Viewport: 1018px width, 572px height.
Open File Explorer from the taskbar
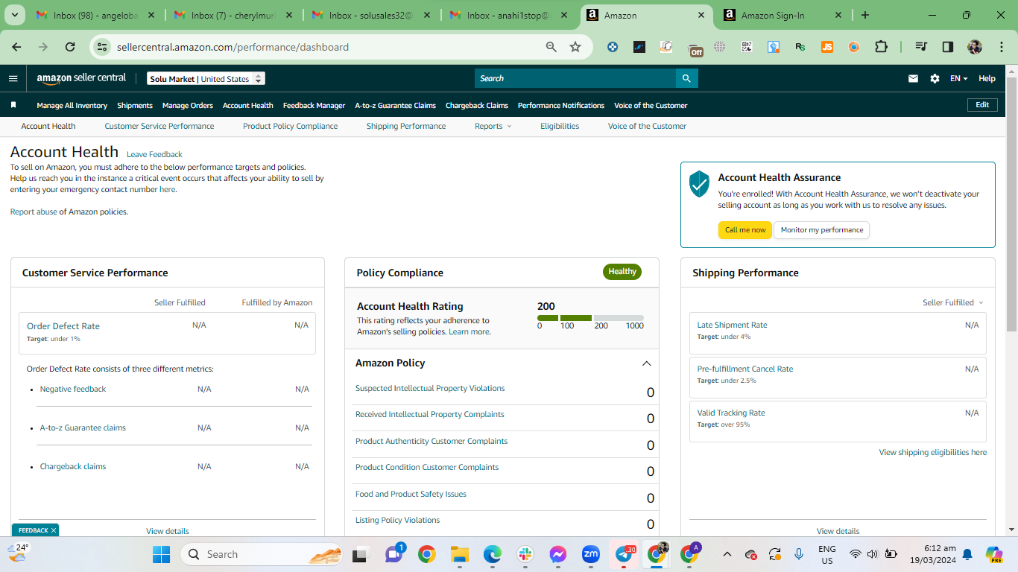pyautogui.click(x=459, y=554)
